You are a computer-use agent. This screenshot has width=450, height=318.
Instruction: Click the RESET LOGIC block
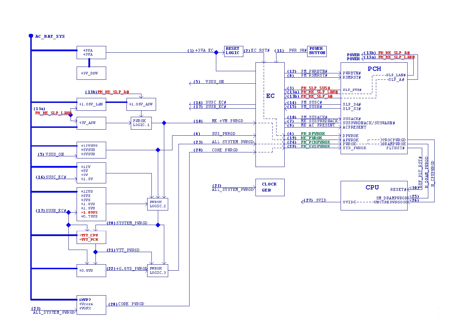point(234,51)
